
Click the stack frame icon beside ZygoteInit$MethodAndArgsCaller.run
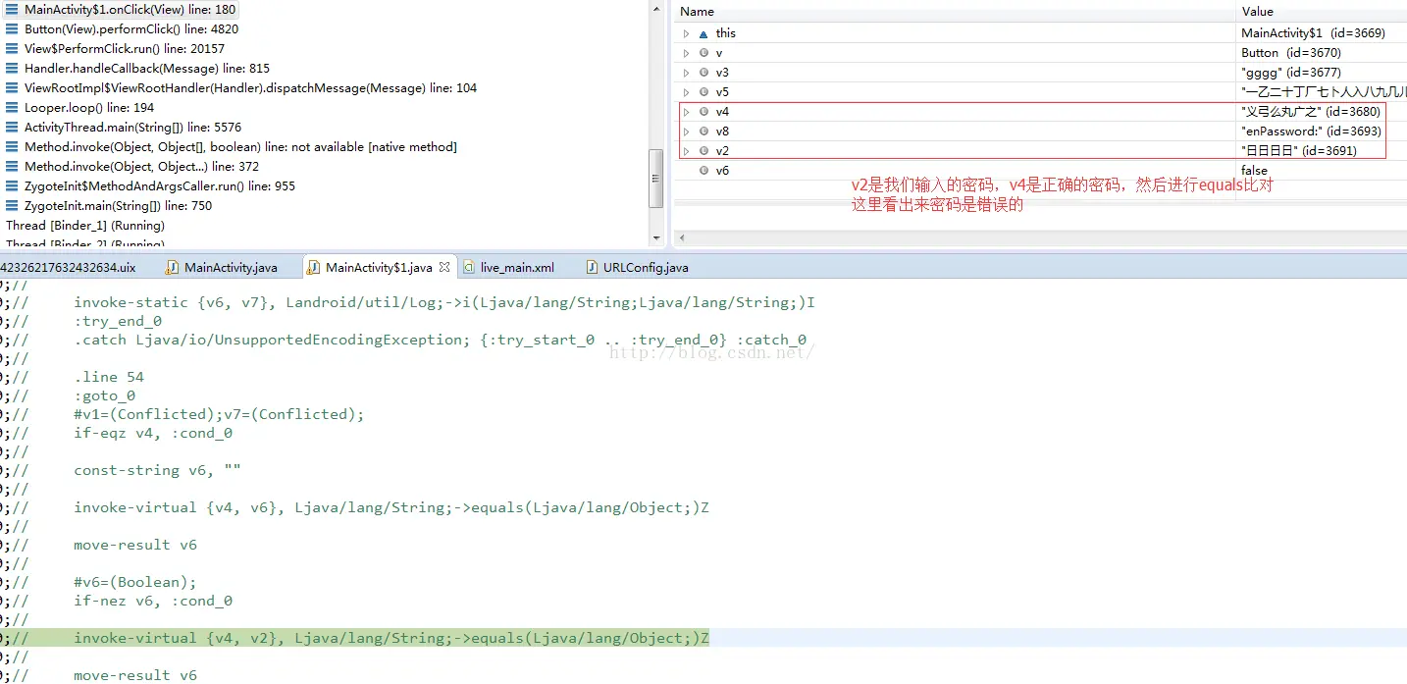coord(12,186)
